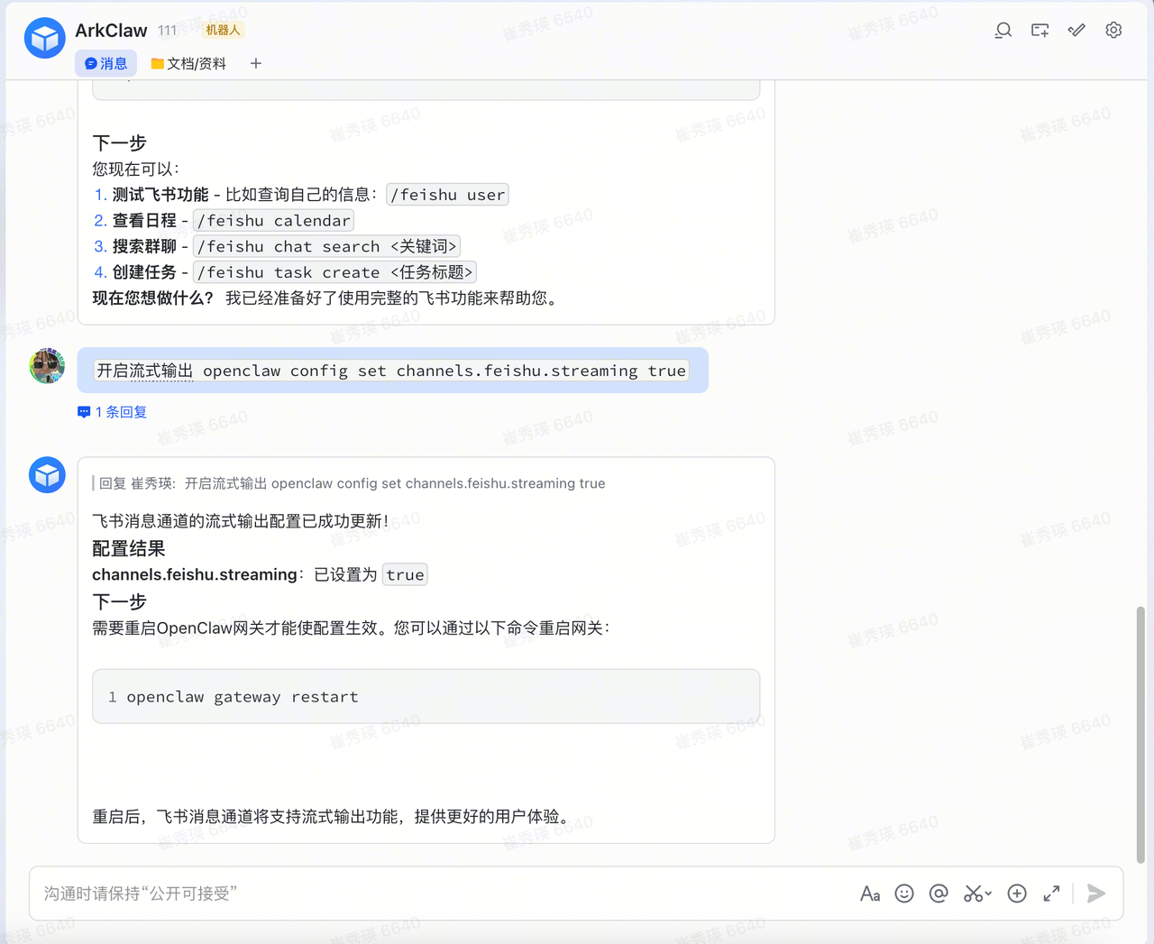This screenshot has width=1154, height=944.
Task: Click the add-to-new-chat icon in header
Action: coord(1040,31)
